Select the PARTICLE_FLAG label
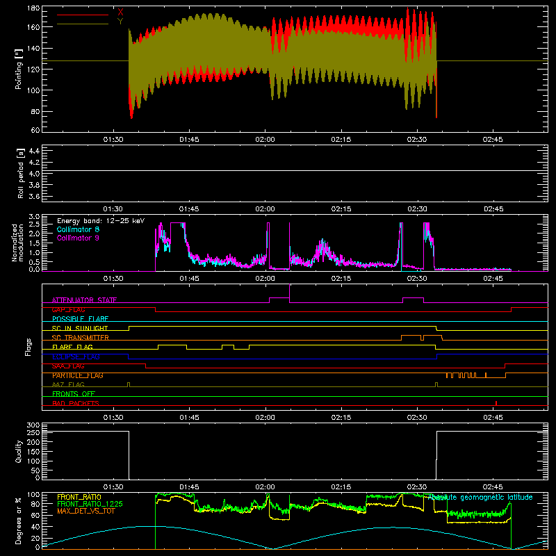The image size is (556, 556). point(78,375)
